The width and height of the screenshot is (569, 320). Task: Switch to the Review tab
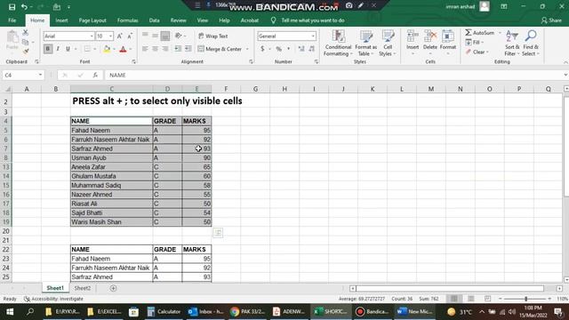[x=178, y=20]
